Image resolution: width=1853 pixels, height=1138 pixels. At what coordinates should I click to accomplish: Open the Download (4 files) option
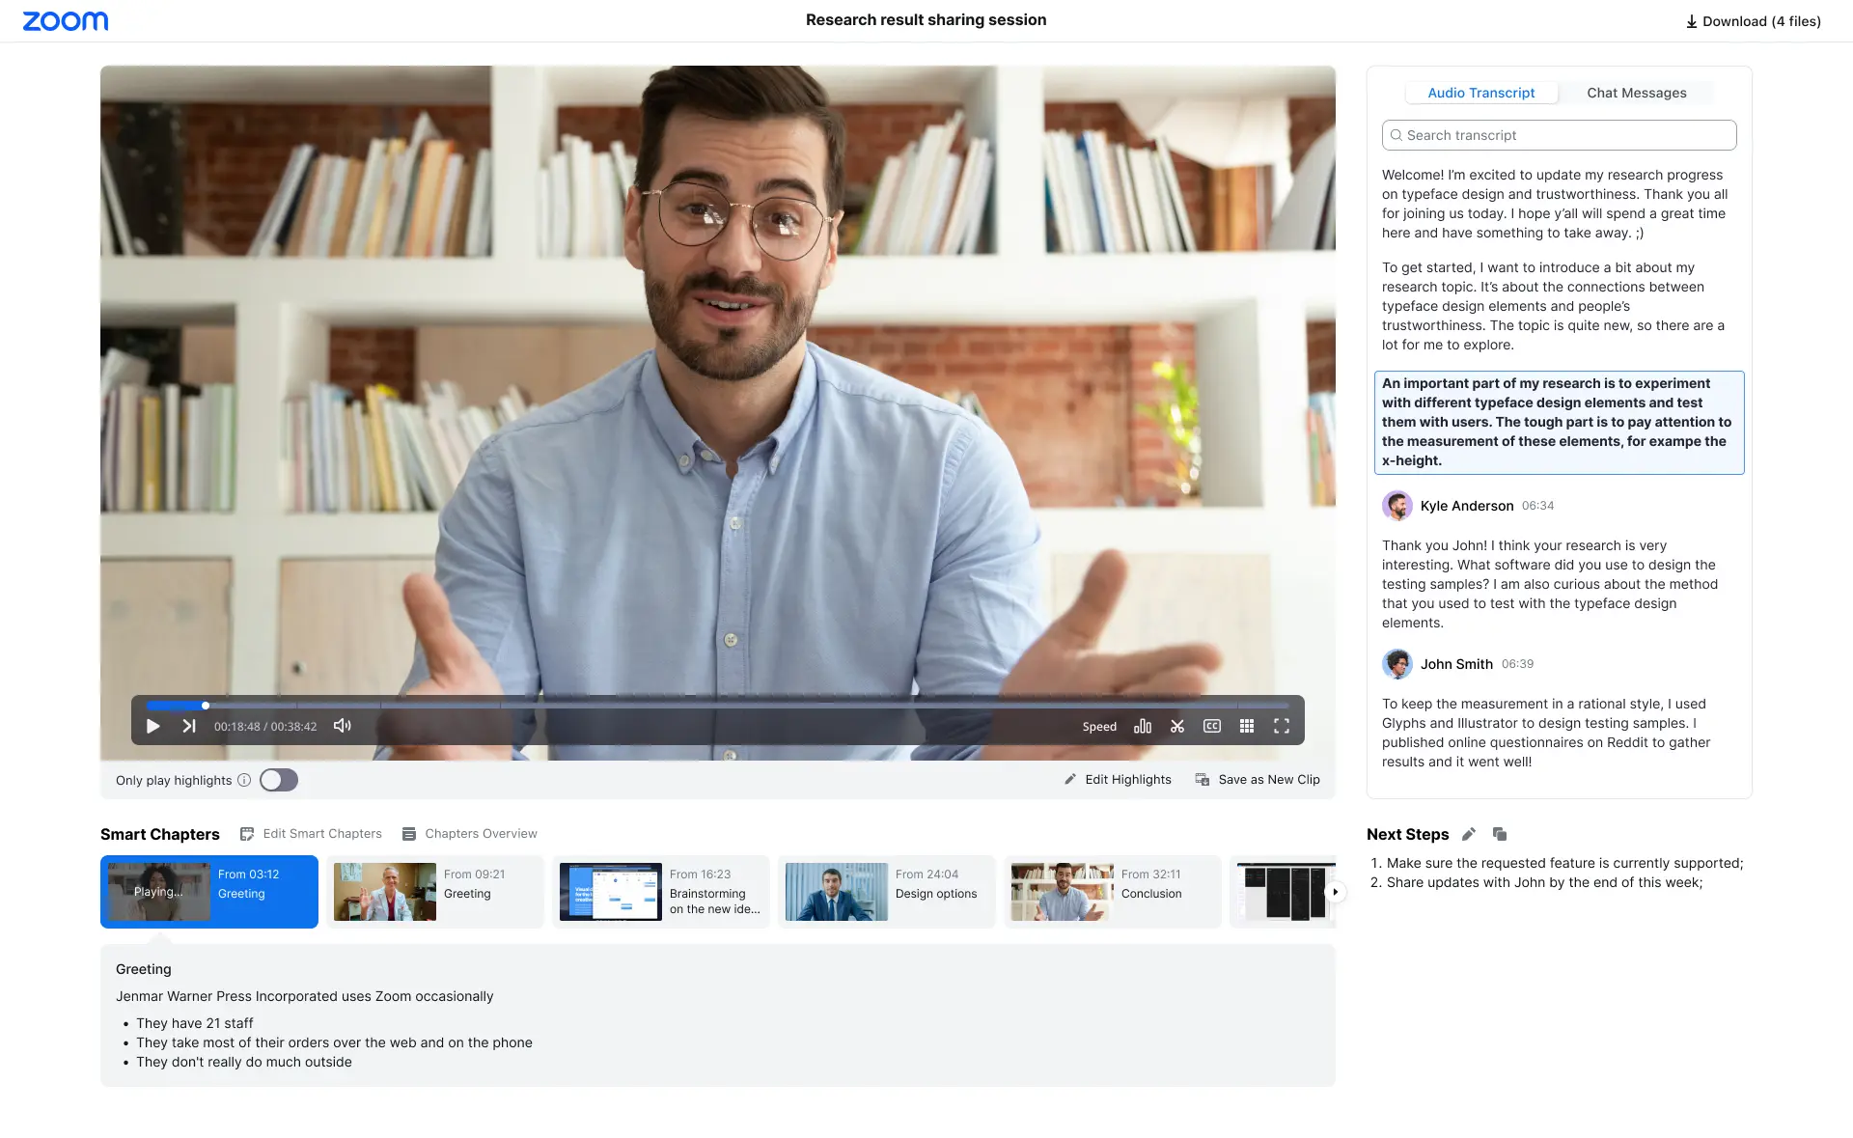[x=1752, y=20]
